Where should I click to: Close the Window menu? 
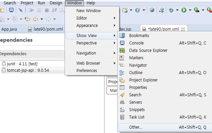tap(74, 3)
